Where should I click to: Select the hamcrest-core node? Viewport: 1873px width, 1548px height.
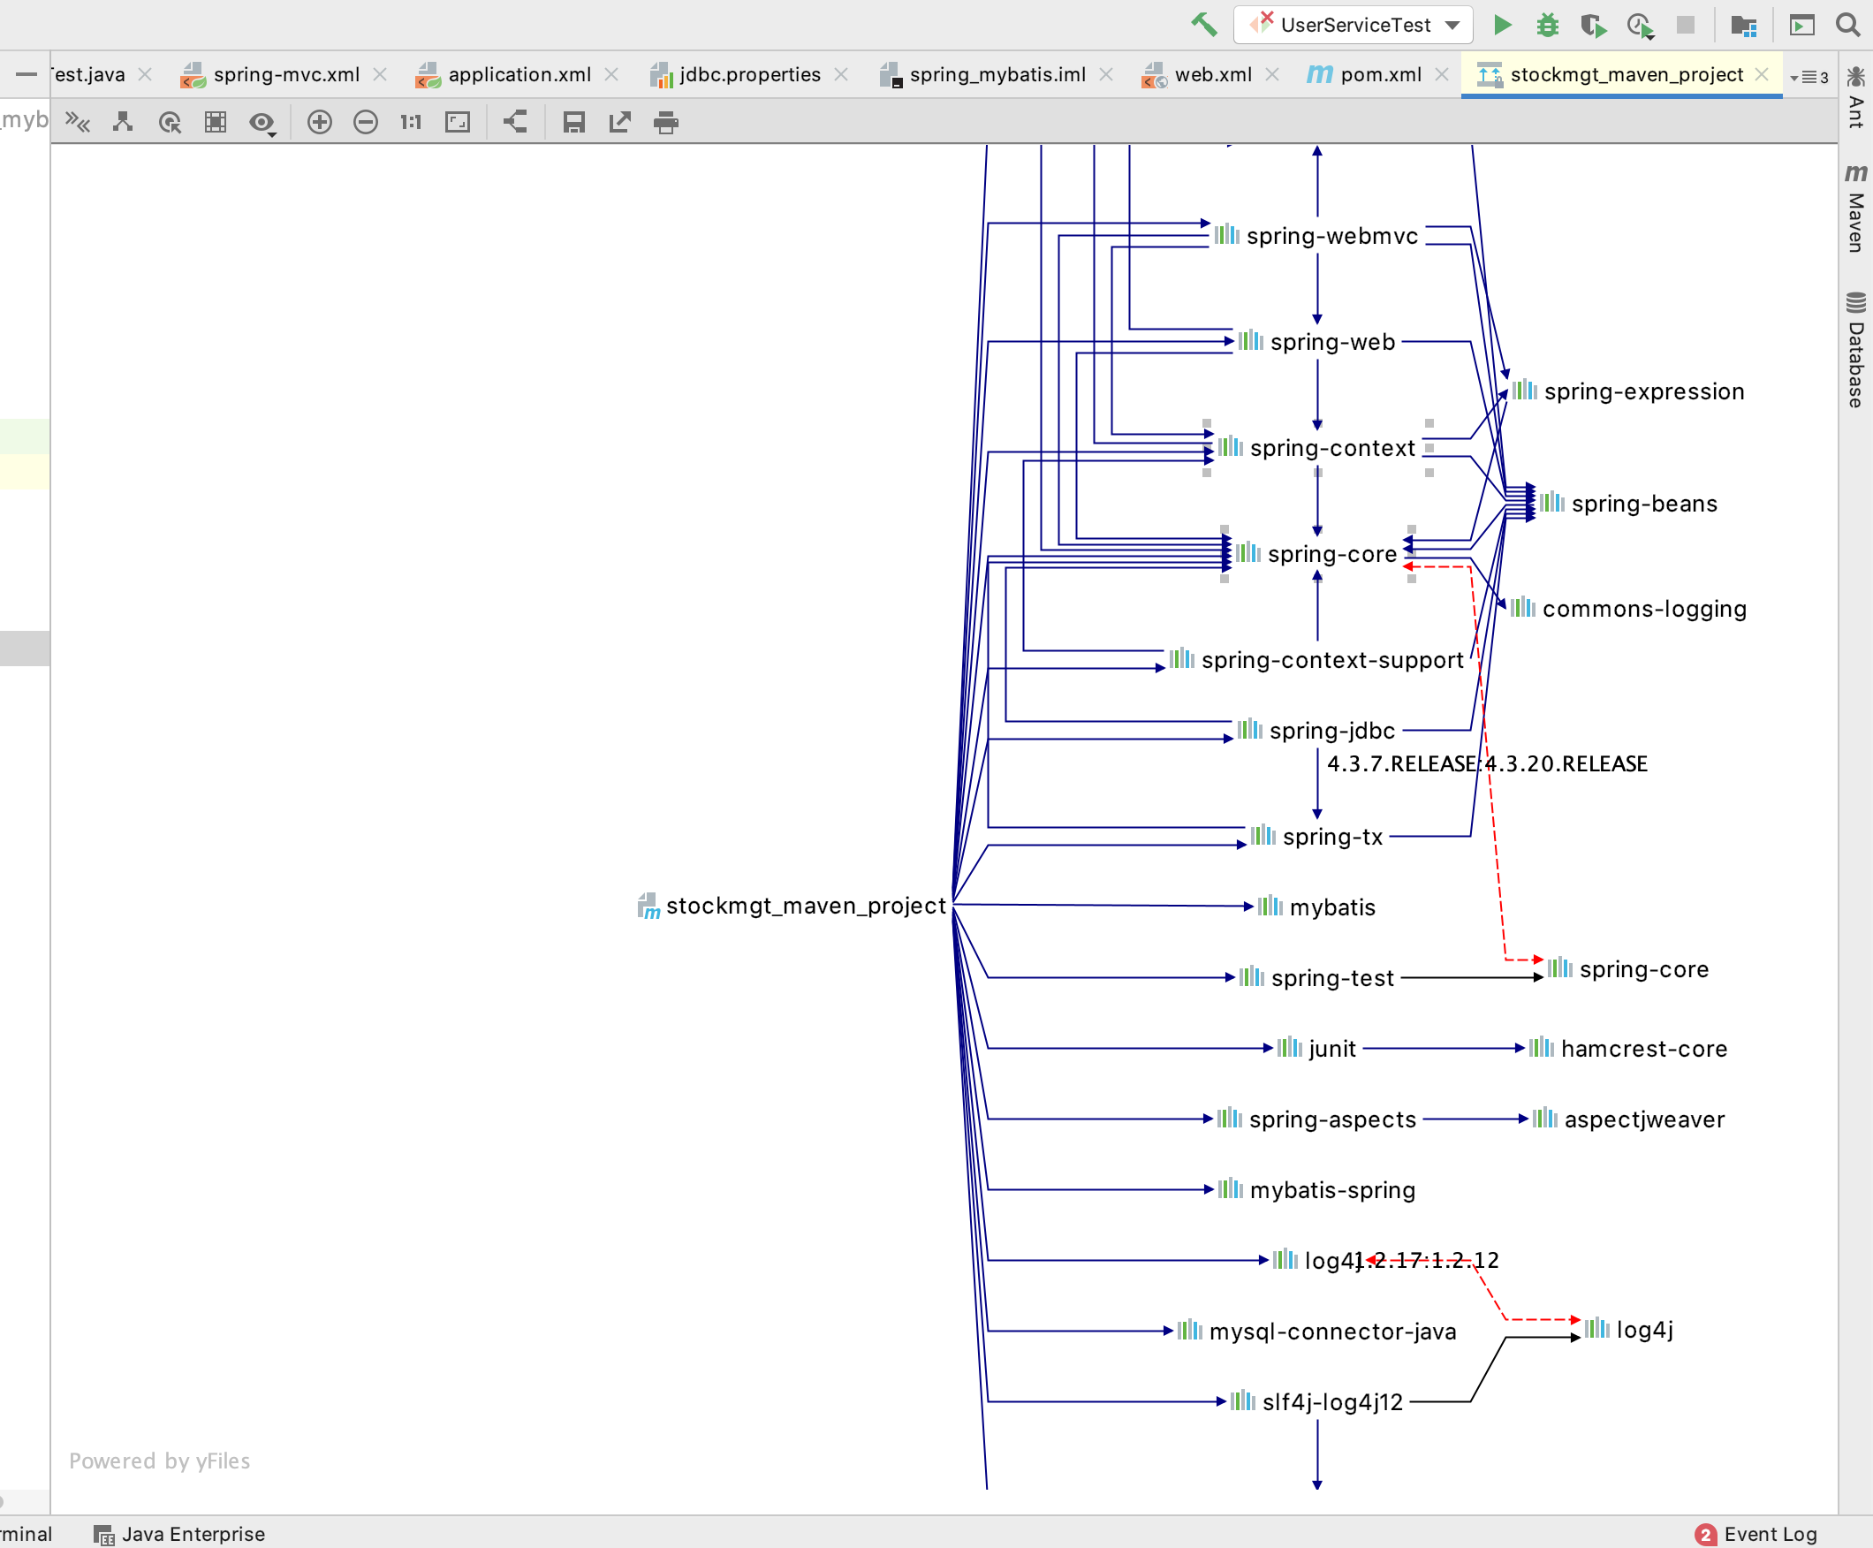(1629, 1049)
